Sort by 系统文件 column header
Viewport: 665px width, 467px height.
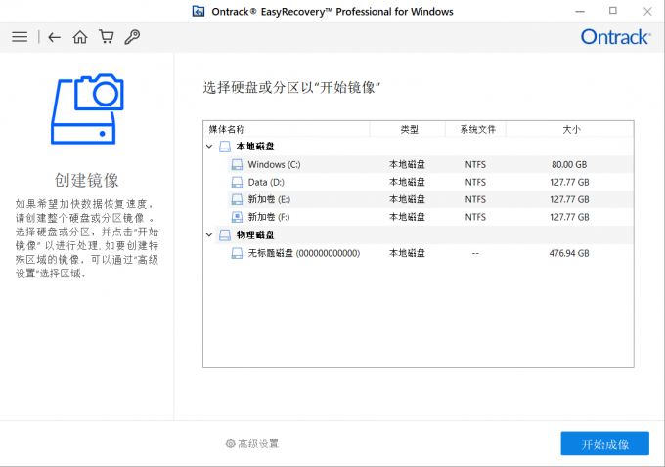476,129
